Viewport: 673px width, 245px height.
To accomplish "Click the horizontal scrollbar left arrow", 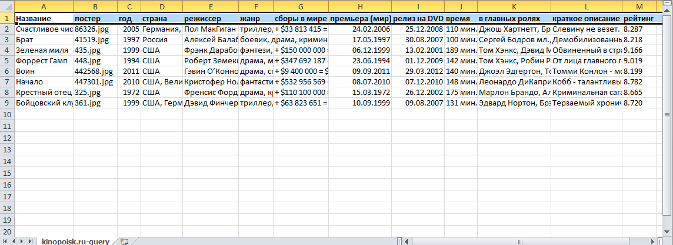I will coord(407,241).
